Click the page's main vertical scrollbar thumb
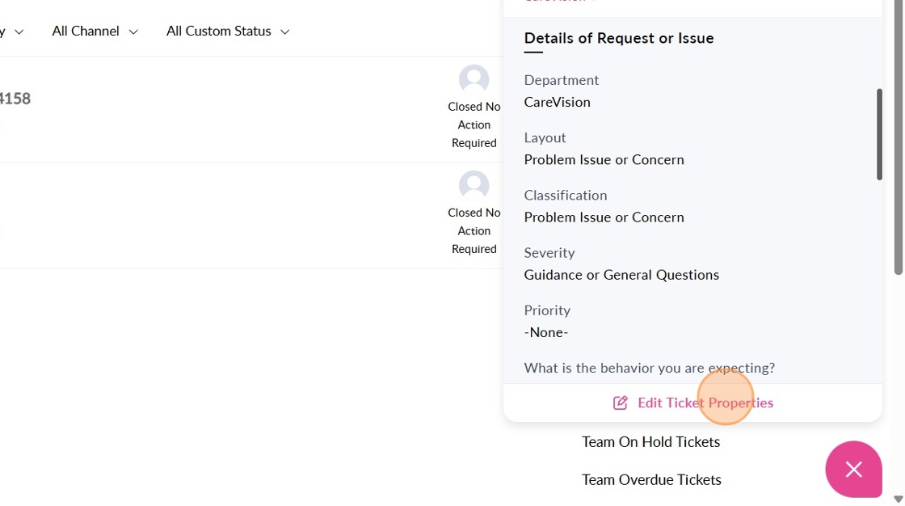The image size is (905, 506). pyautogui.click(x=899, y=137)
